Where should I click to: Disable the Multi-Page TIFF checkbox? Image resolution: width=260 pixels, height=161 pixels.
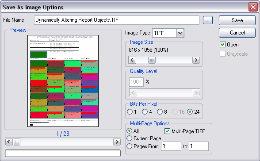click(x=167, y=131)
